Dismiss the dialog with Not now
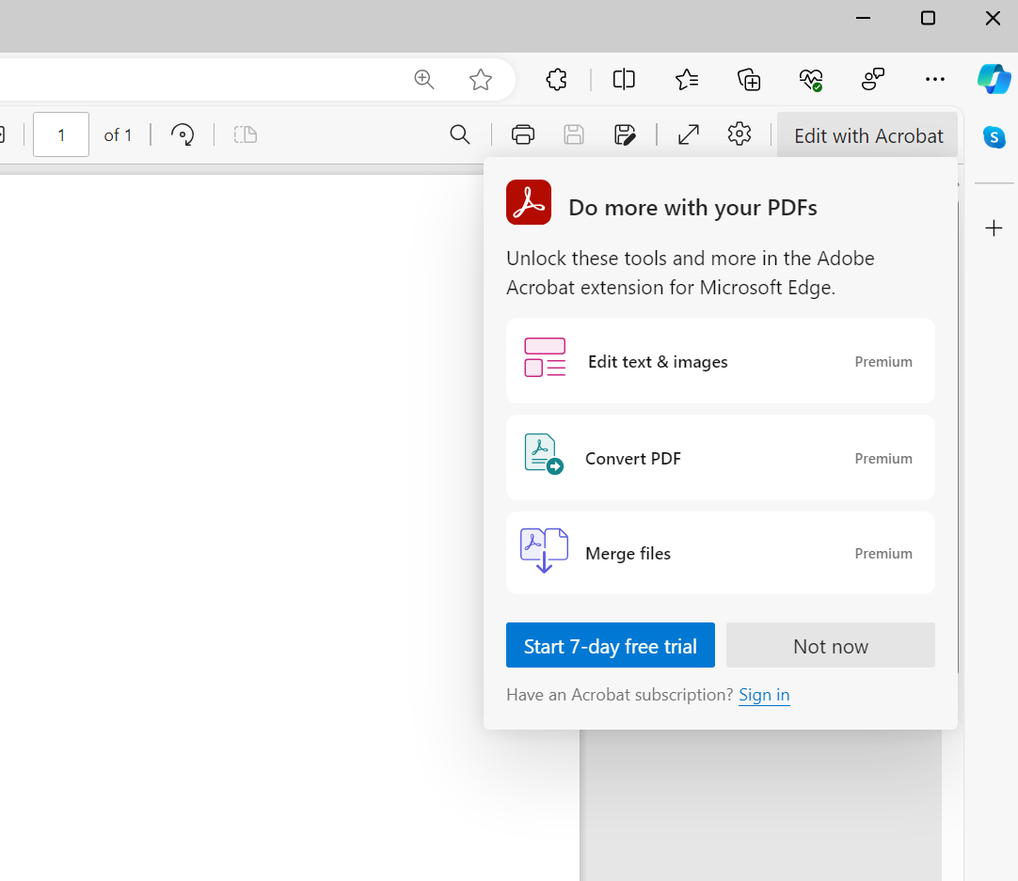Image resolution: width=1018 pixels, height=881 pixels. 830,645
